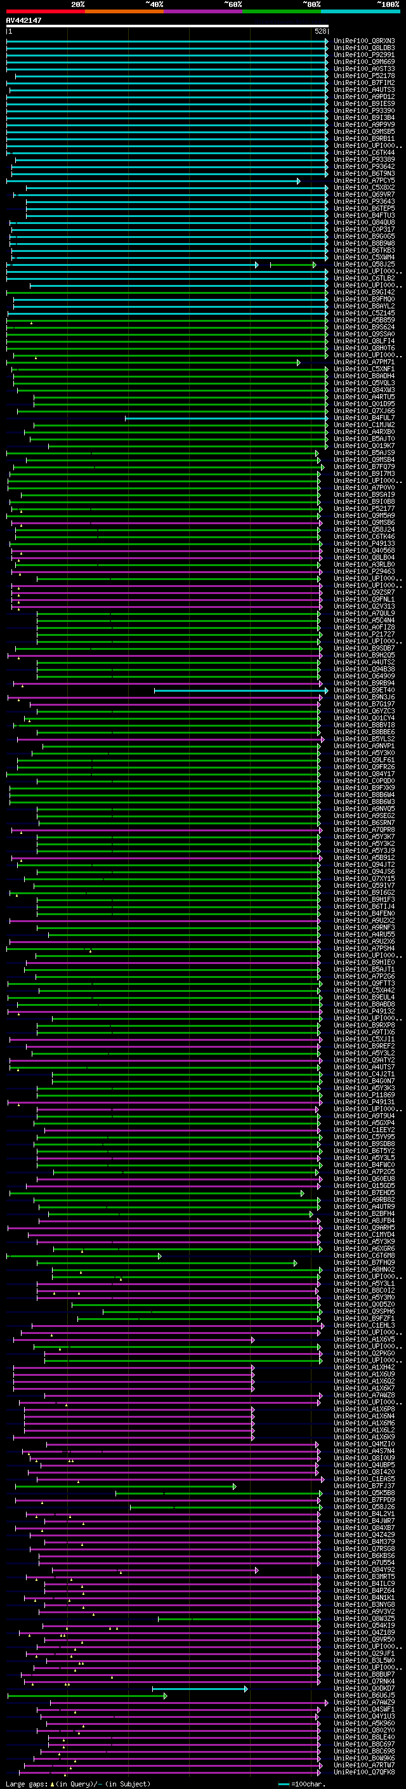Click the UniRef100_Q40568 entry

click(x=364, y=551)
